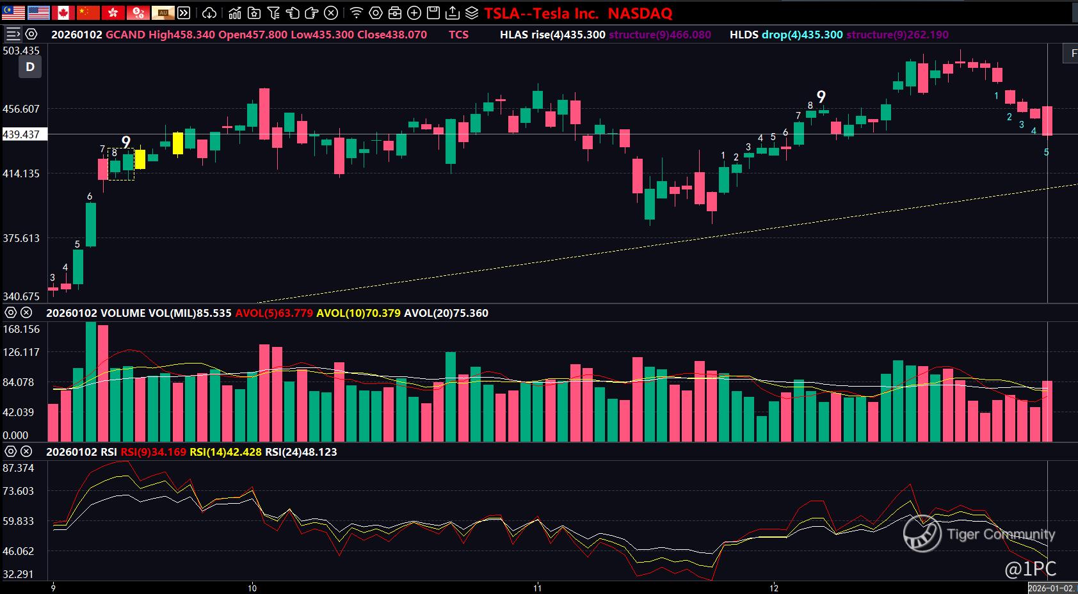Screen dimensions: 1078x594
Task: Click the partially visible F button at right edge
Action: point(1072,54)
